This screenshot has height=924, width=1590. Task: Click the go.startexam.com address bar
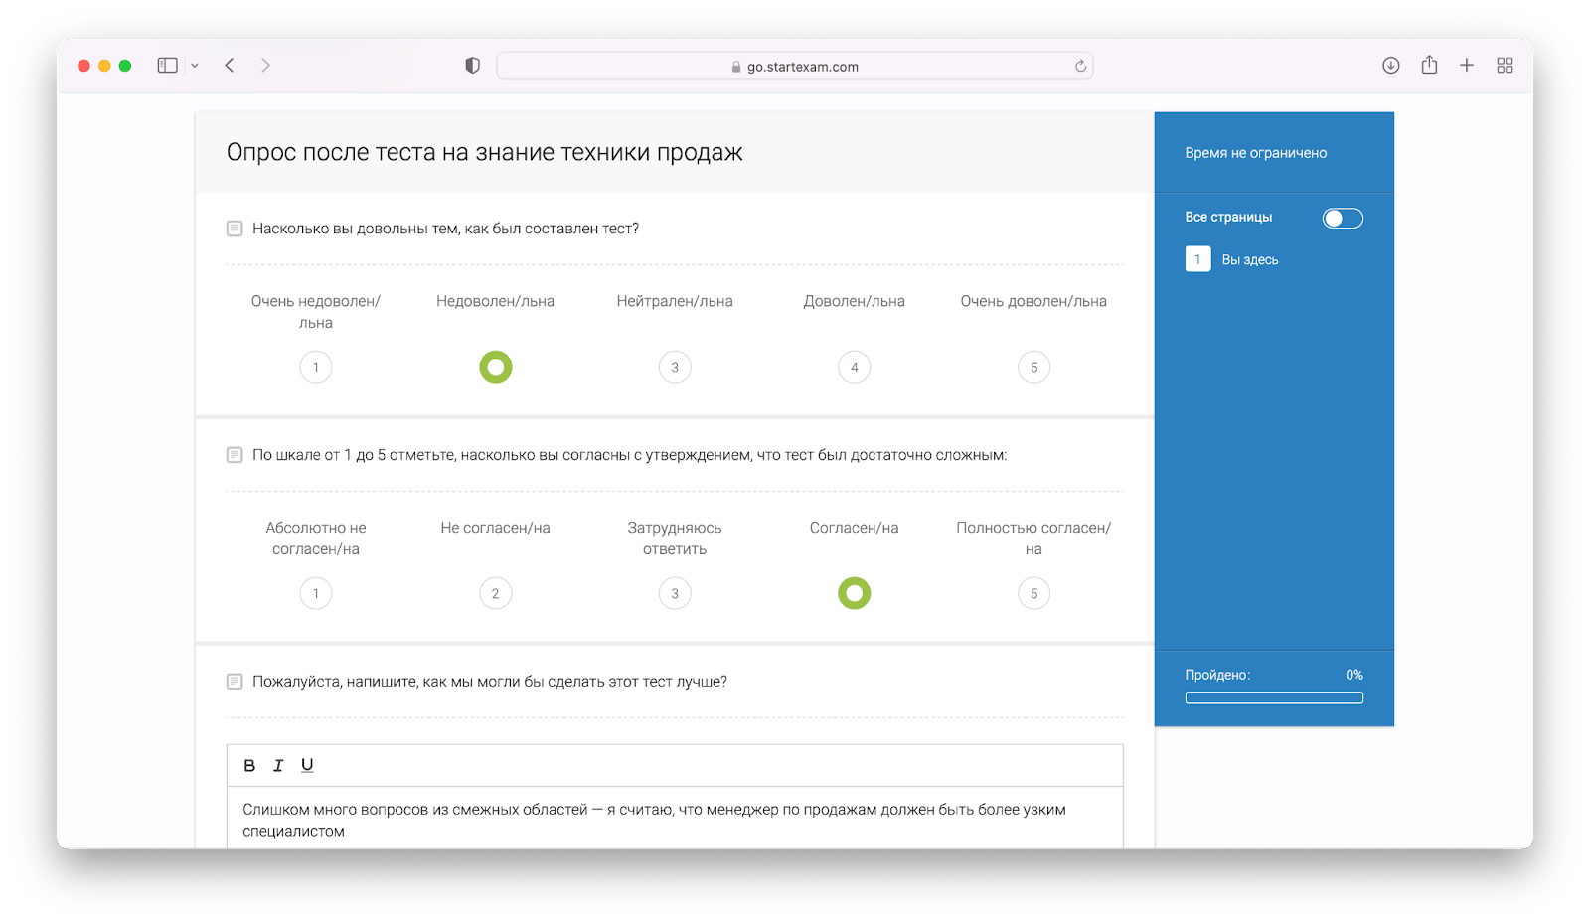coord(795,67)
